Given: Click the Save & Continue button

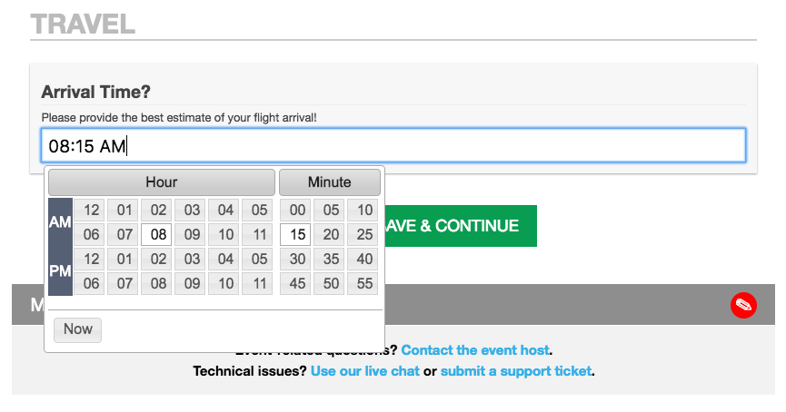Looking at the screenshot, I should coord(460,226).
